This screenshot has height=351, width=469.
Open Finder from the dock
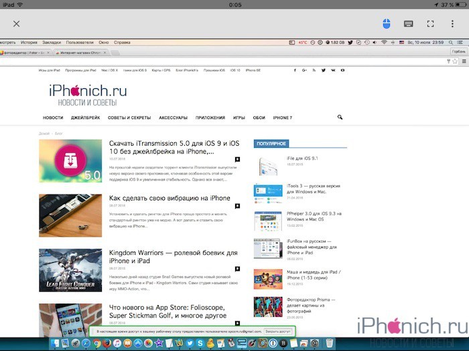click(x=55, y=344)
